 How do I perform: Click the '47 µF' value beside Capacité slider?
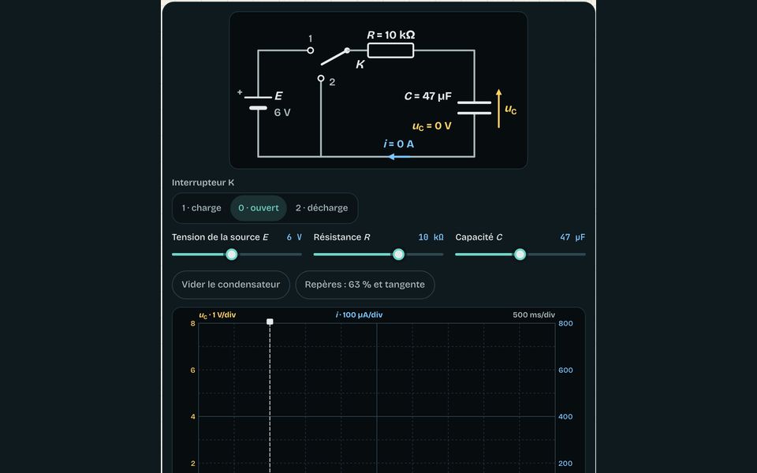(572, 237)
